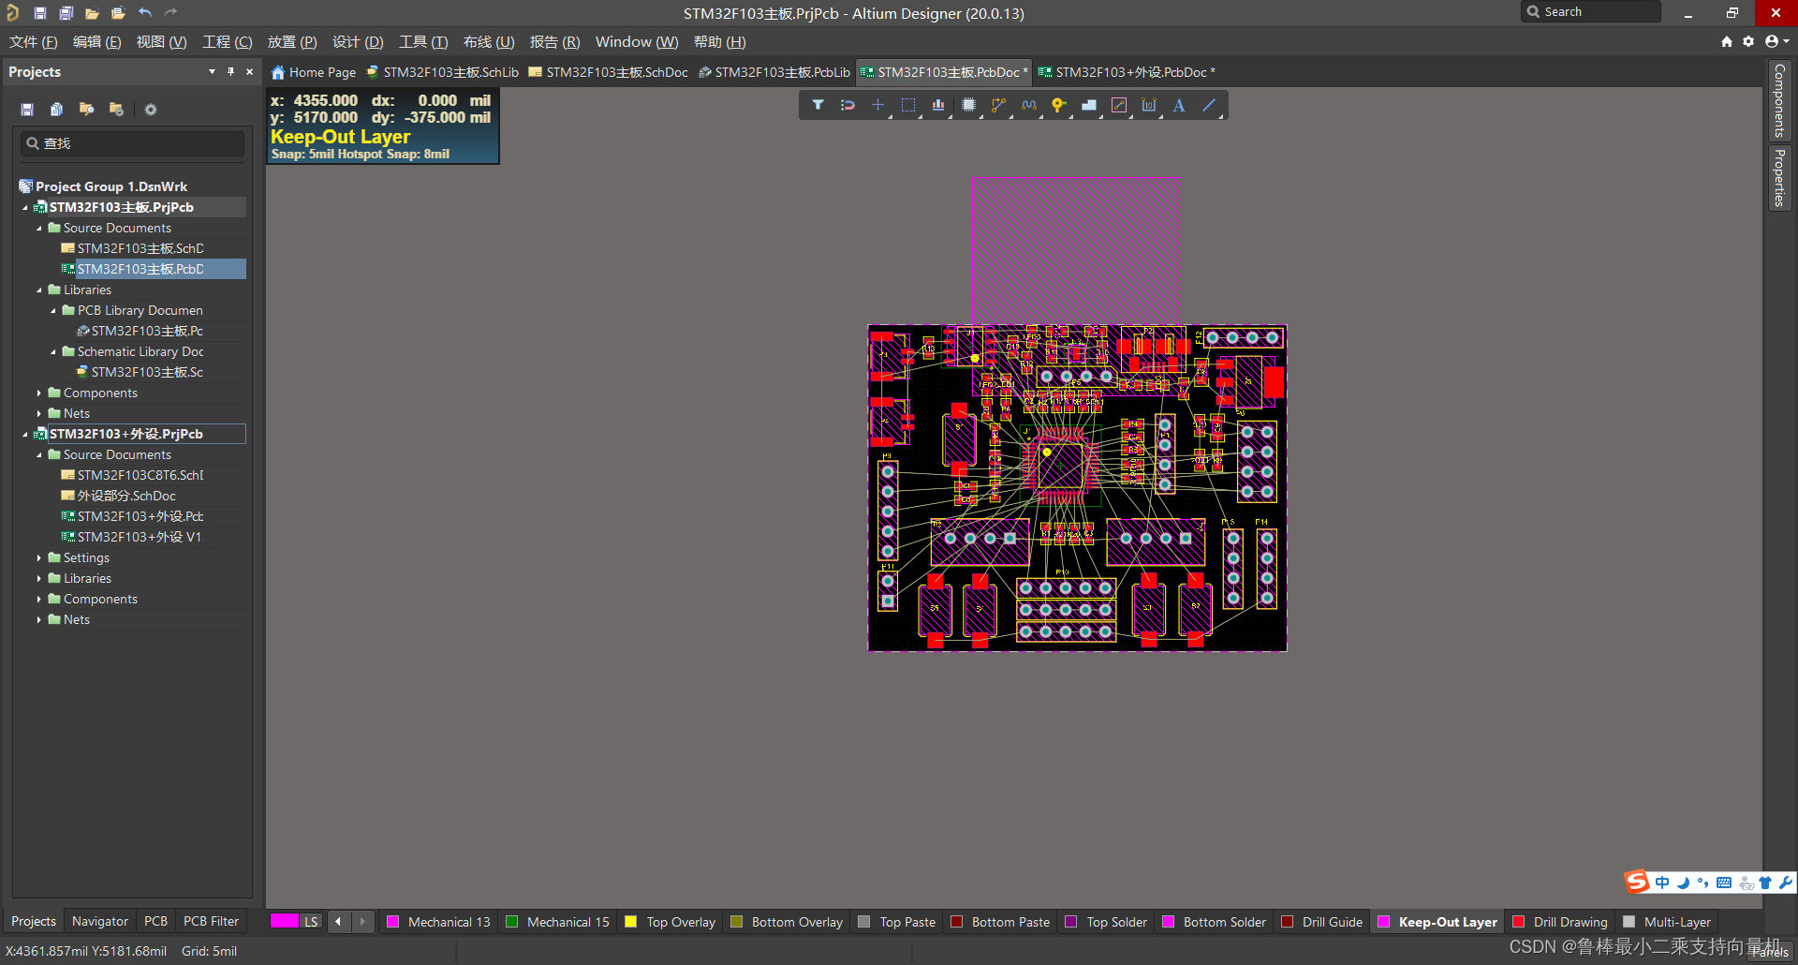Select the Place Dimension tool

[x=1148, y=105]
